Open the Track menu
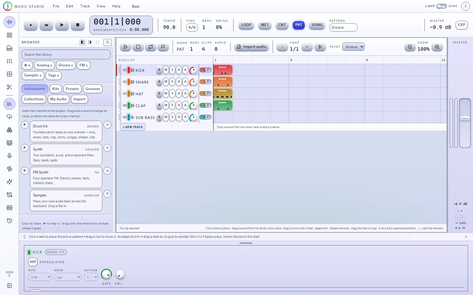The image size is (473, 295). 85,6
